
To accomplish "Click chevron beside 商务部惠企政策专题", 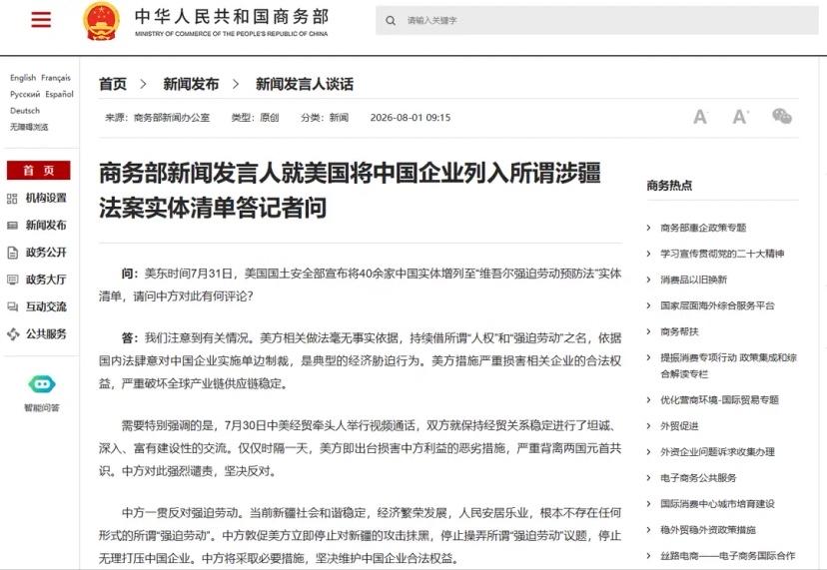I will pos(649,228).
